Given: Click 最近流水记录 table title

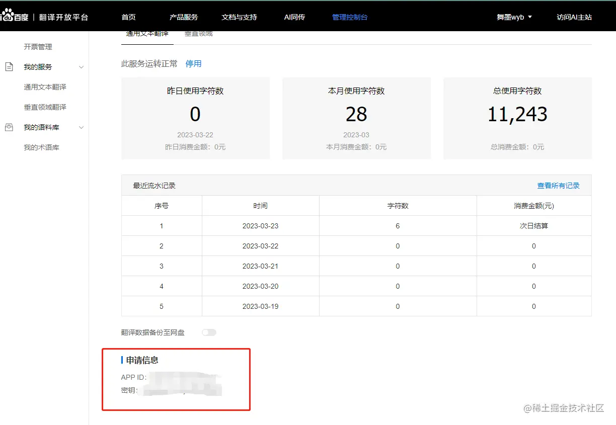Looking at the screenshot, I should (x=154, y=186).
